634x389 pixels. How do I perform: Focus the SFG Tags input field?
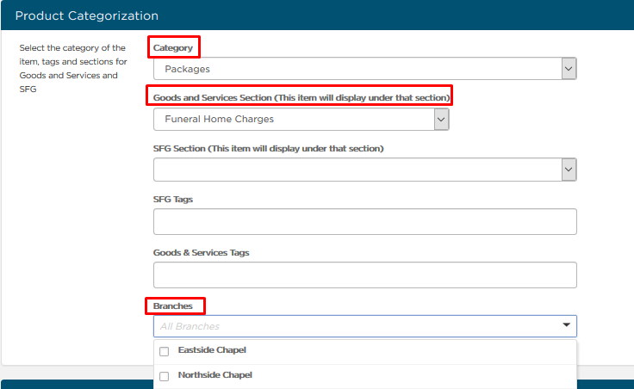tap(364, 222)
